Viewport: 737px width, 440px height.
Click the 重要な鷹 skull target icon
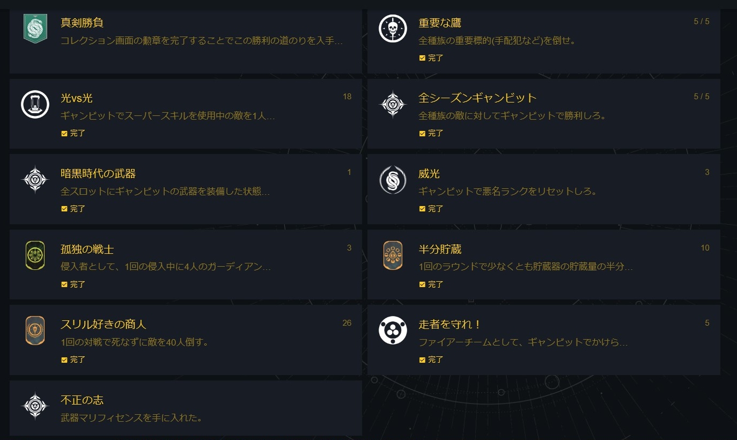click(x=393, y=28)
